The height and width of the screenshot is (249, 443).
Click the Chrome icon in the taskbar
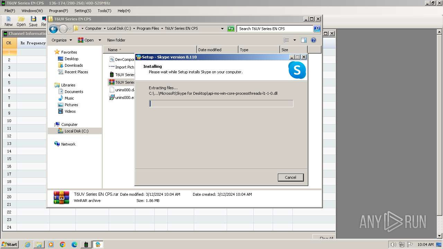tap(63, 245)
